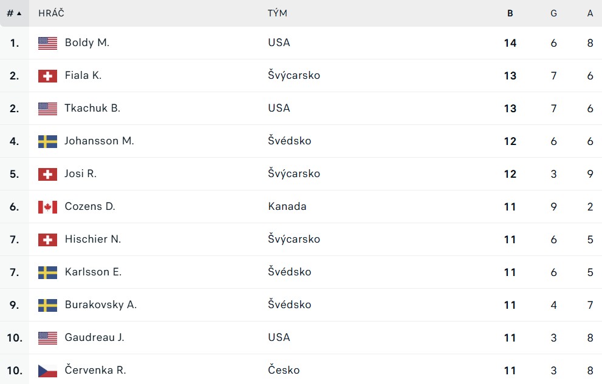The height and width of the screenshot is (384, 602).
Task: Click the Swedish flag next to Burakovsky A.
Action: 47,305
